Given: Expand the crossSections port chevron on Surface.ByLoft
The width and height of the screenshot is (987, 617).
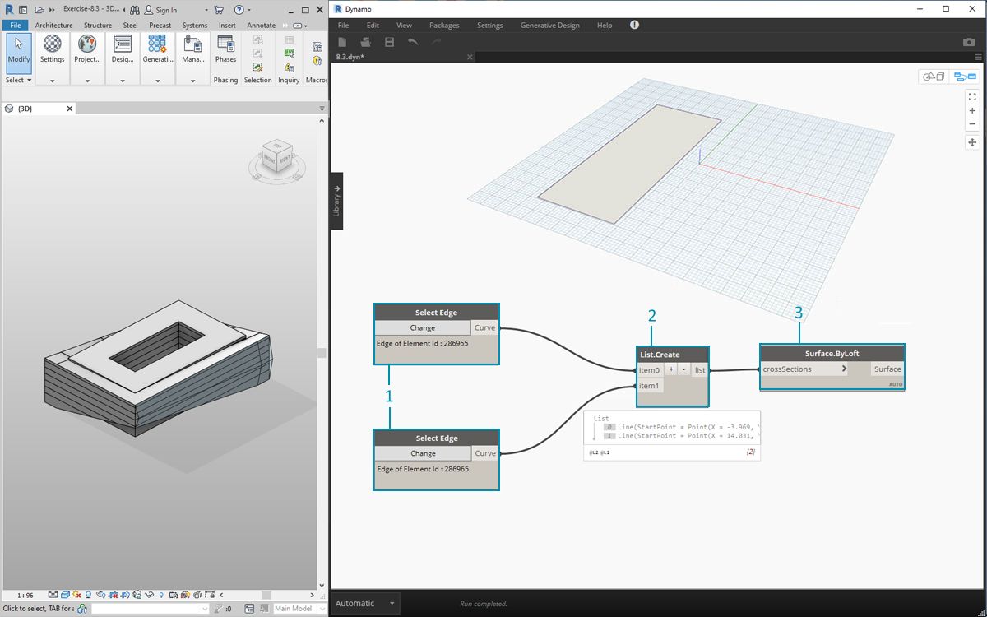Looking at the screenshot, I should point(844,369).
